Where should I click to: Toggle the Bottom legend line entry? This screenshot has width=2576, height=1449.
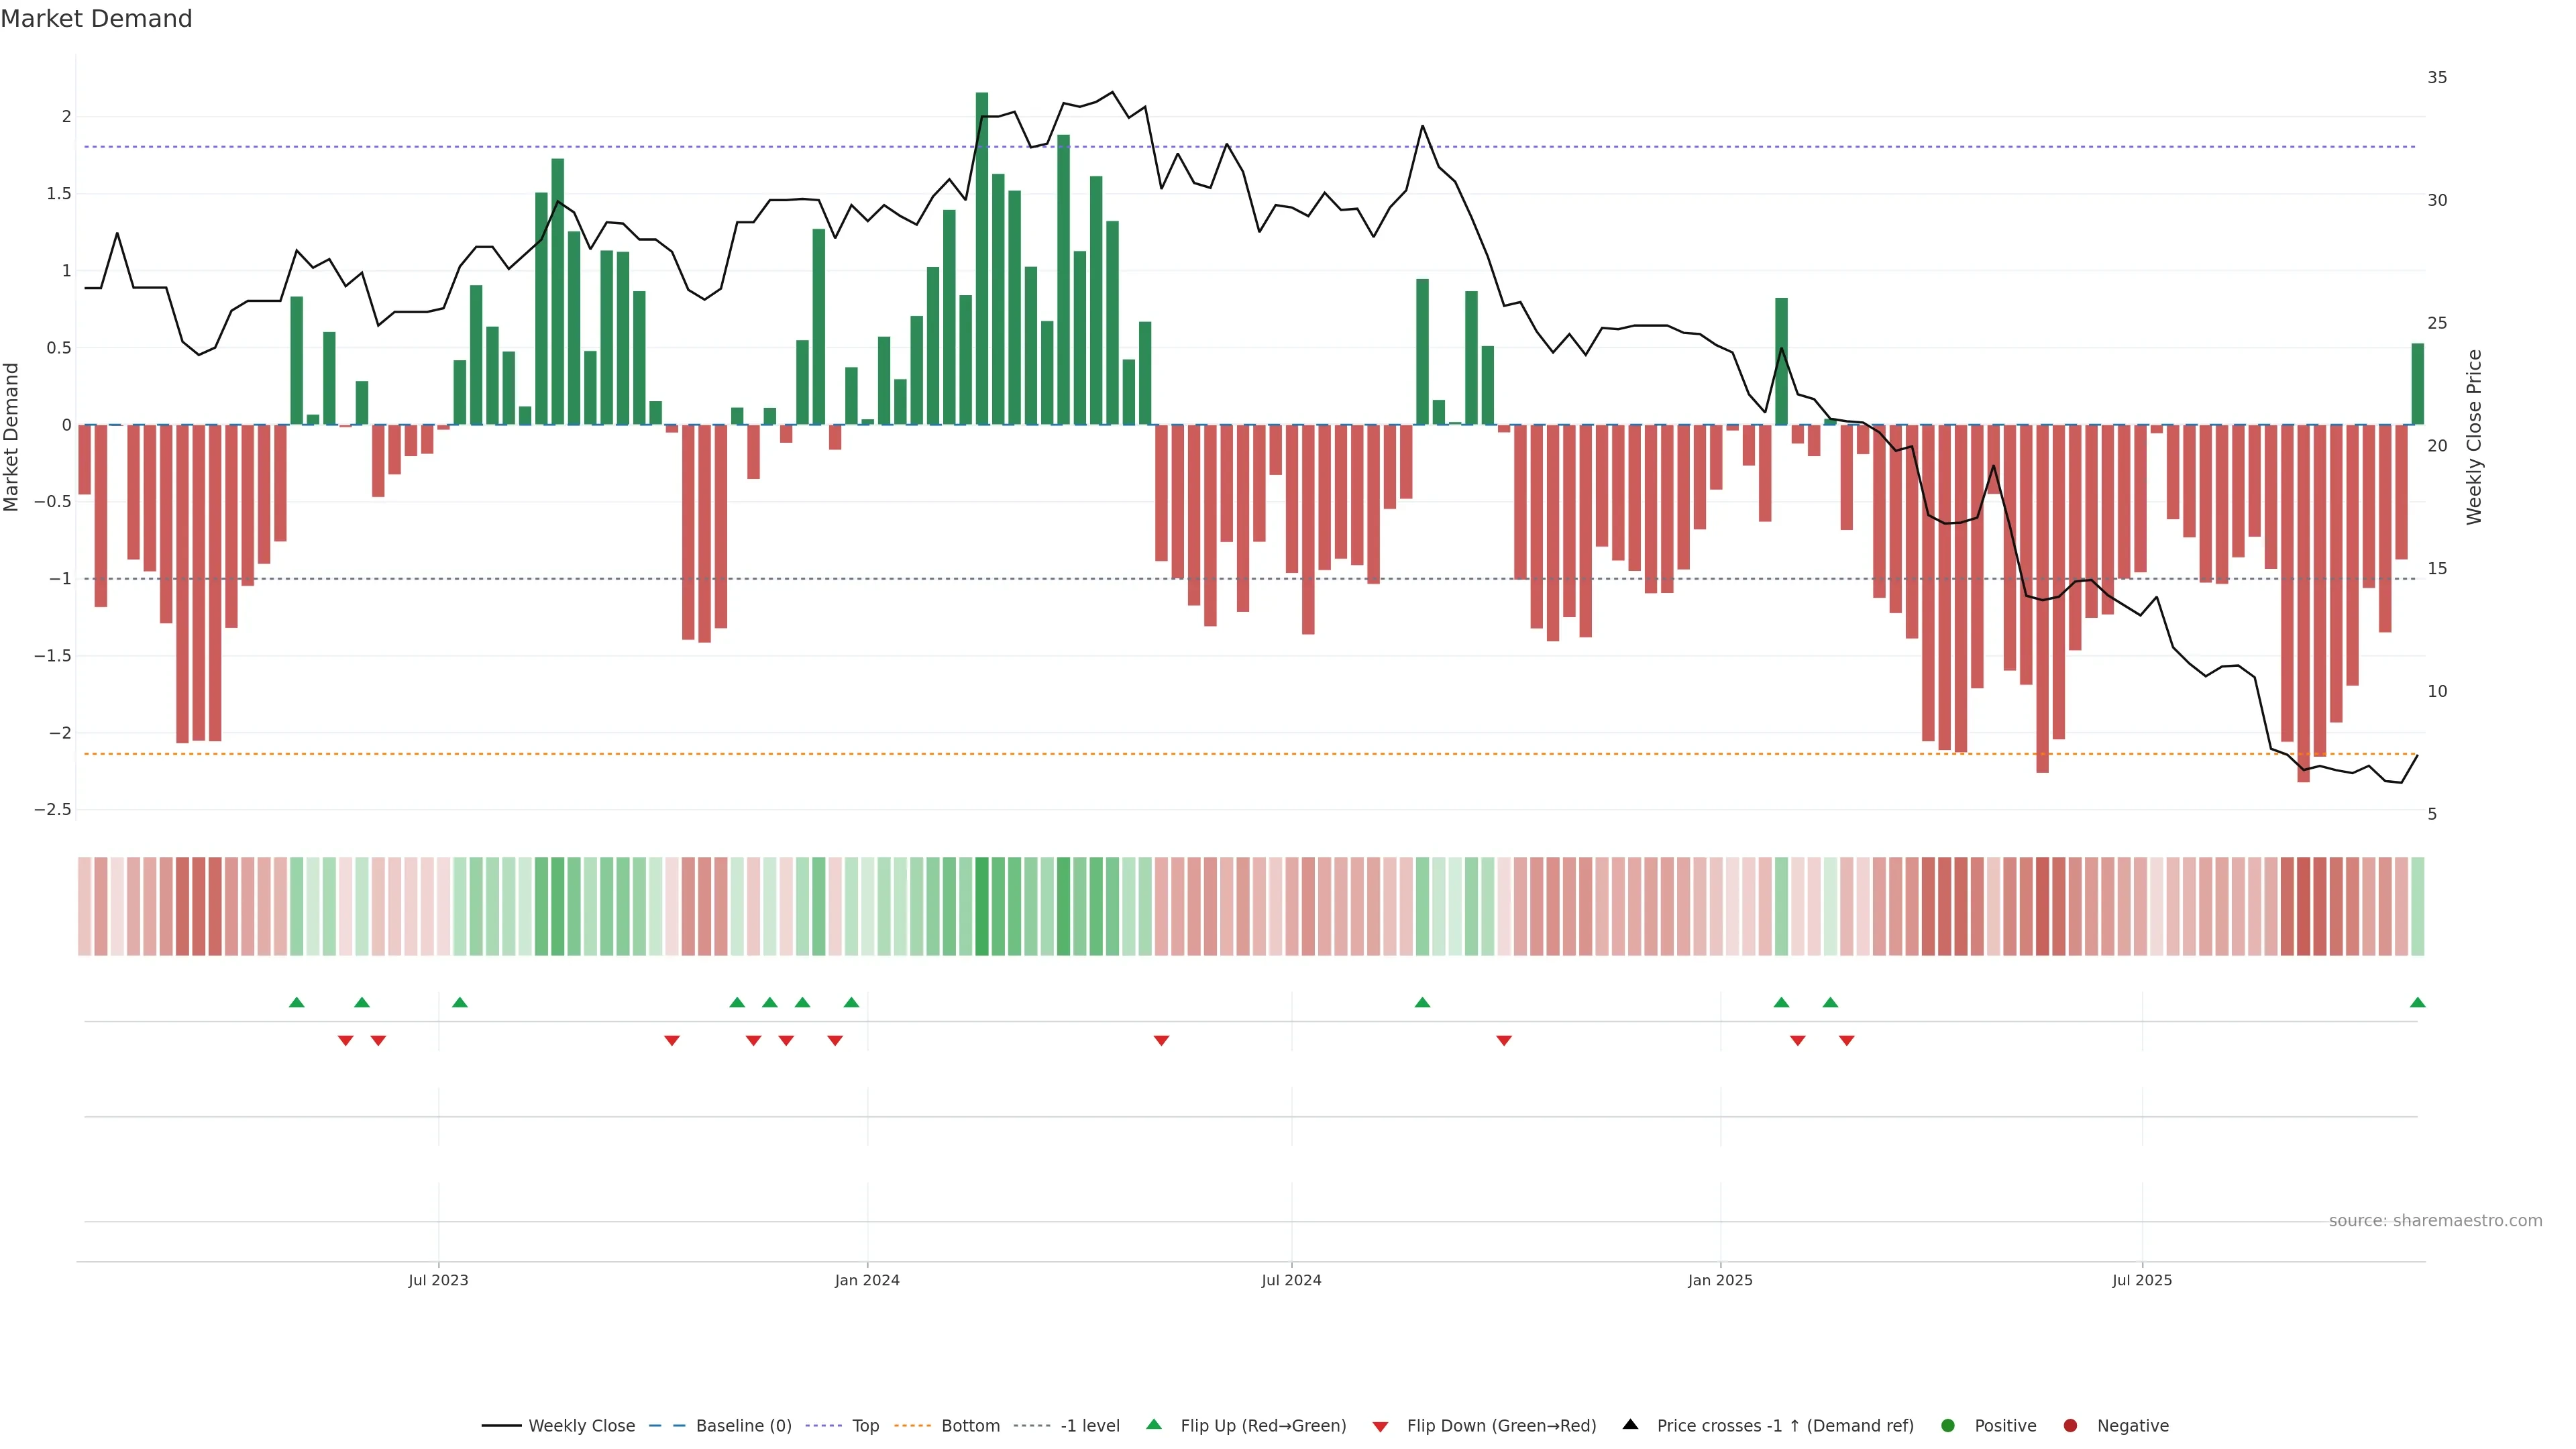coord(970,1425)
